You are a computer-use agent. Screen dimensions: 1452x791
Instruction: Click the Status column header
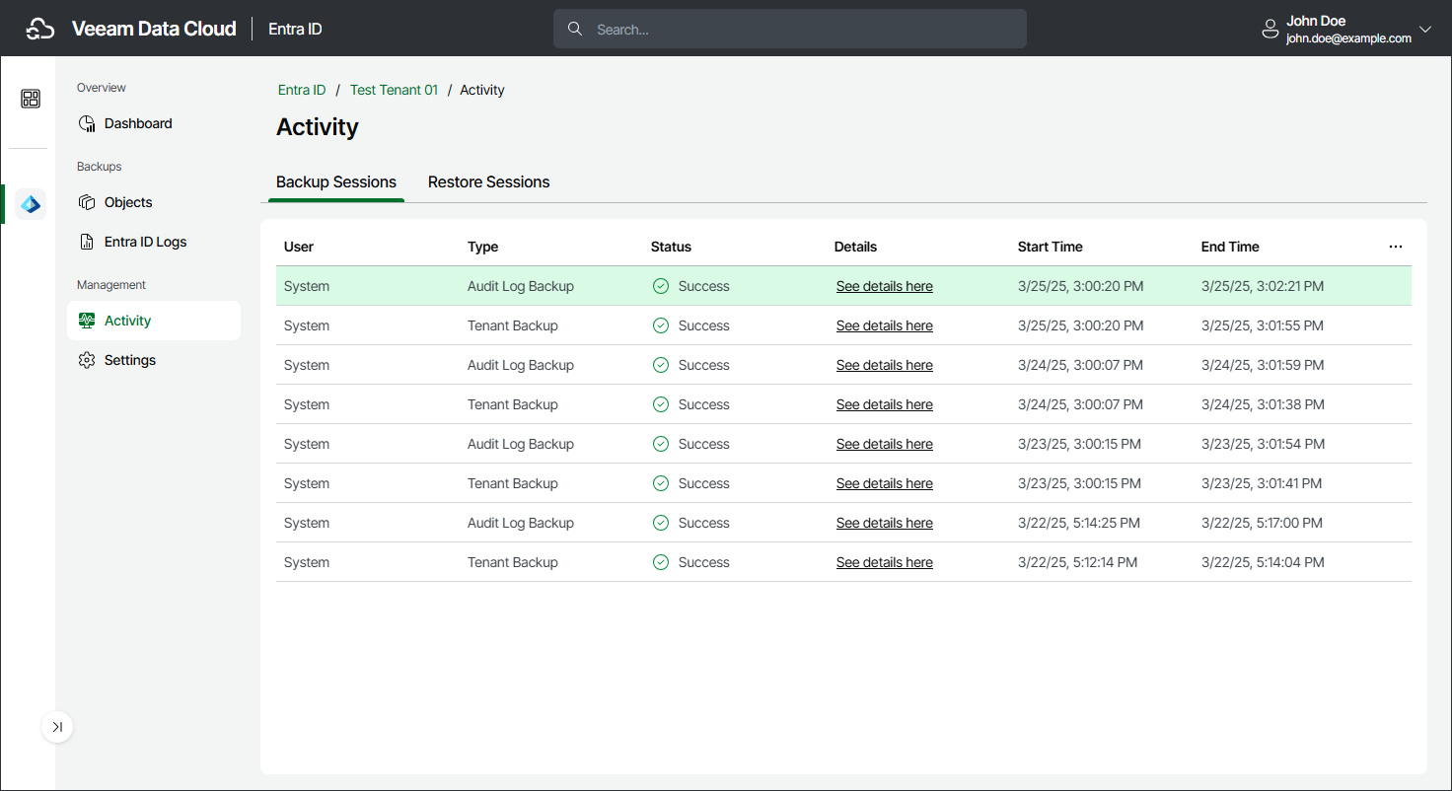point(671,247)
